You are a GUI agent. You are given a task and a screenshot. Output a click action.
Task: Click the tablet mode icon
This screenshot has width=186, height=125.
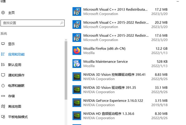[3, 117]
